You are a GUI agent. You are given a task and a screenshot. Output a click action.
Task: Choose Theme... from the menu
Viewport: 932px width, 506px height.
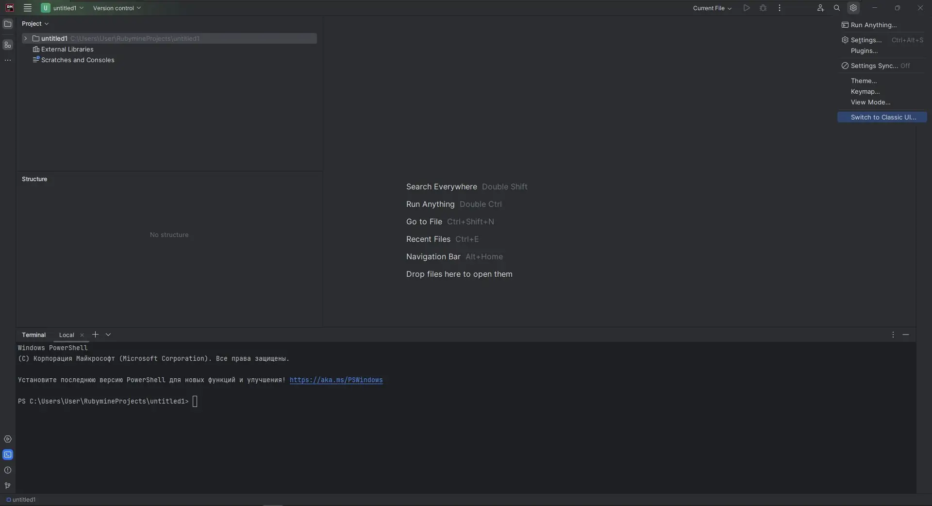pyautogui.click(x=882, y=81)
